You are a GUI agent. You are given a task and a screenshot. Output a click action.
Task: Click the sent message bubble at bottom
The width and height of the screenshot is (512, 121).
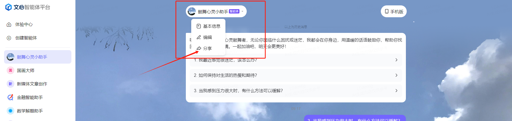[x=355, y=118]
